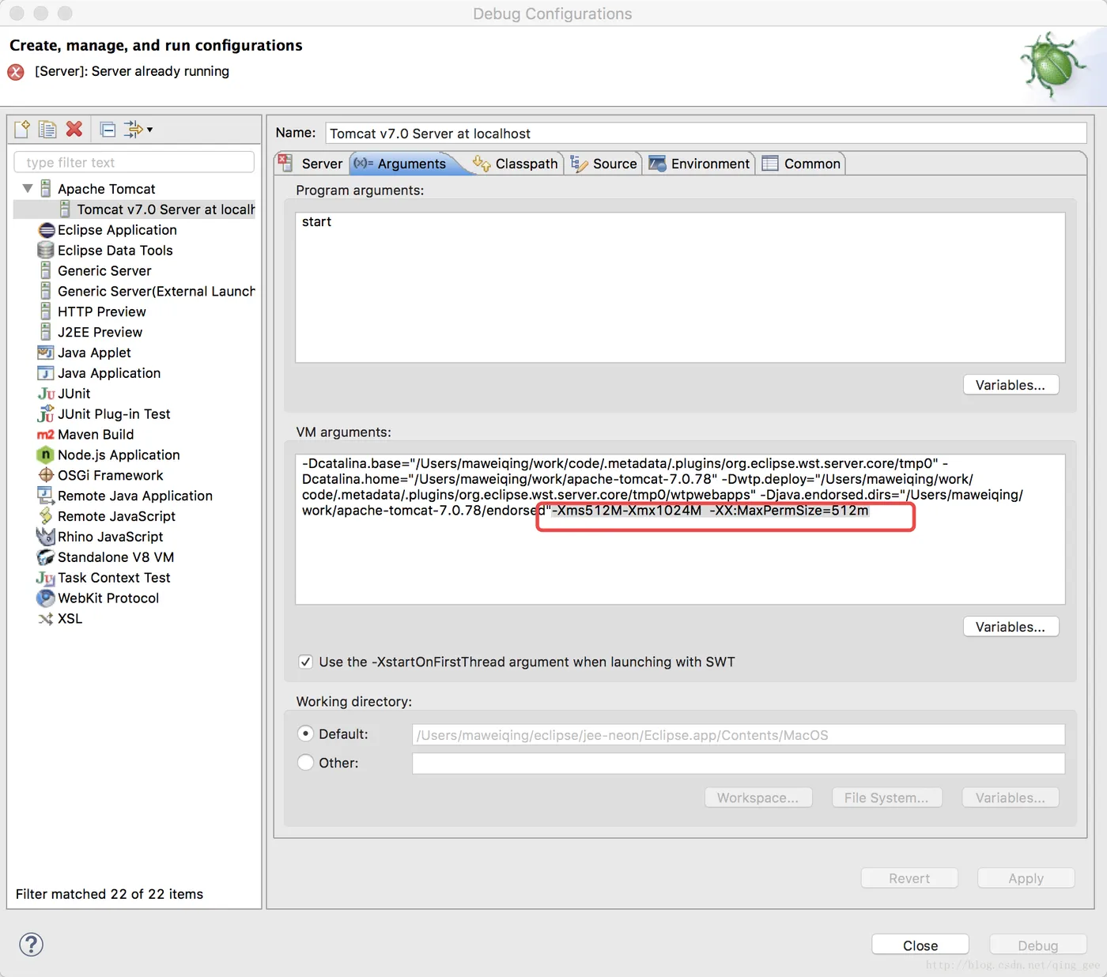Image resolution: width=1107 pixels, height=977 pixels.
Task: Switch to the Server tab
Action: tap(312, 164)
